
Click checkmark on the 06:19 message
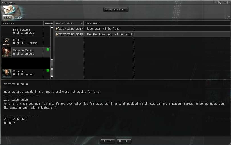(x=57, y=34)
